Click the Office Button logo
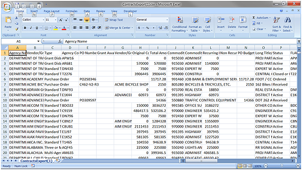Viewport: 302px width, 170px height. [7, 7]
